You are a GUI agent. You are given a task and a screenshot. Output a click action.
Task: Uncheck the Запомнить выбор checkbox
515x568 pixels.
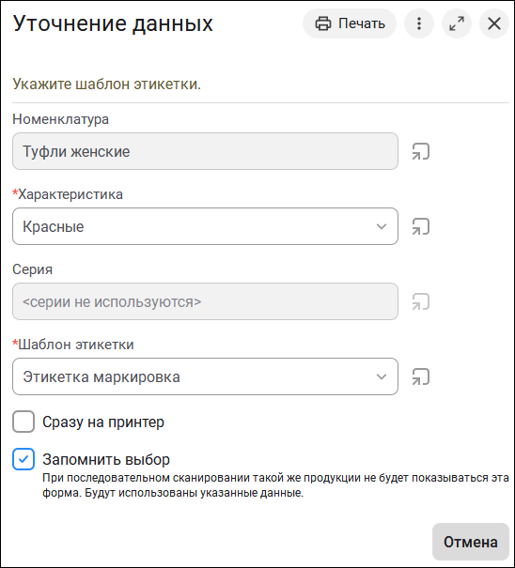[x=23, y=459]
